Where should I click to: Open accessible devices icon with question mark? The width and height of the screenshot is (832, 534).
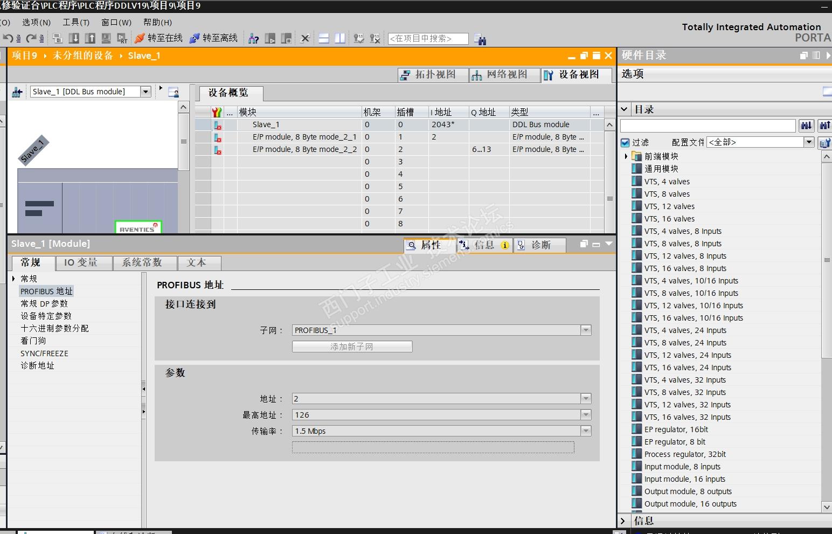click(253, 38)
